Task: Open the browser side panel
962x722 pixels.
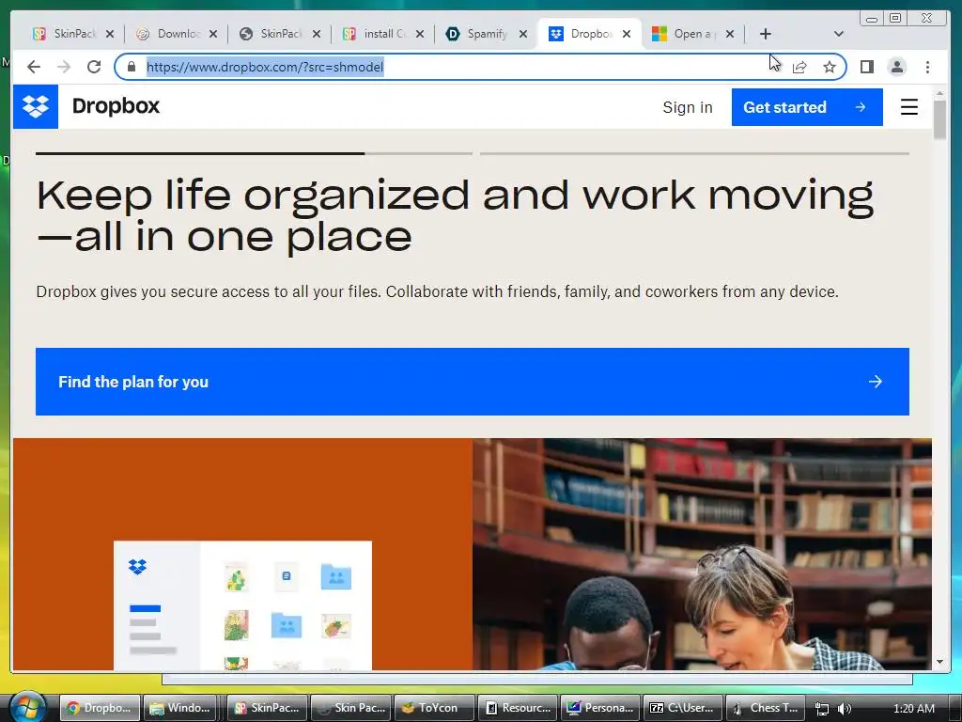Action: click(x=867, y=67)
